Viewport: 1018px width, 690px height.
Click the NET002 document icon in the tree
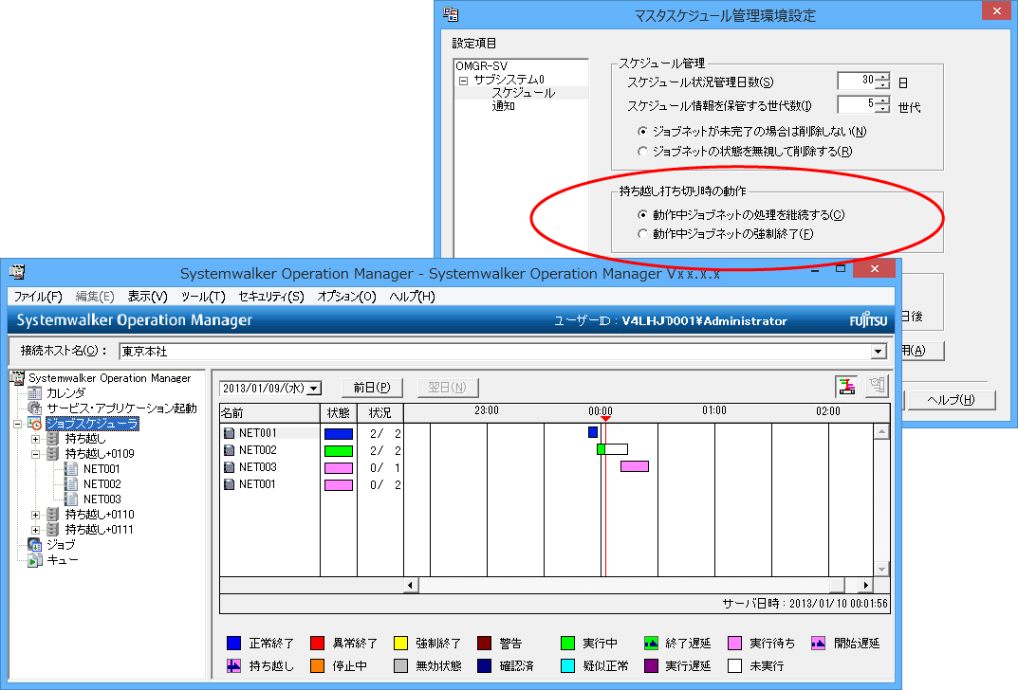point(71,483)
